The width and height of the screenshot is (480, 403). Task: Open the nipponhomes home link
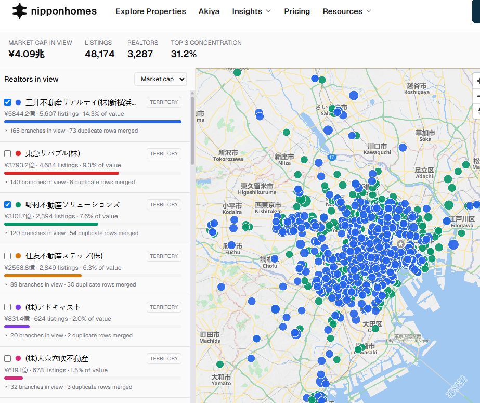pyautogui.click(x=55, y=11)
